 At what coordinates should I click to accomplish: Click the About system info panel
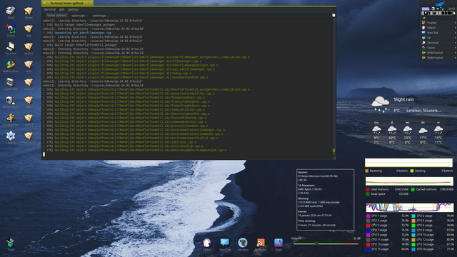coord(326,200)
